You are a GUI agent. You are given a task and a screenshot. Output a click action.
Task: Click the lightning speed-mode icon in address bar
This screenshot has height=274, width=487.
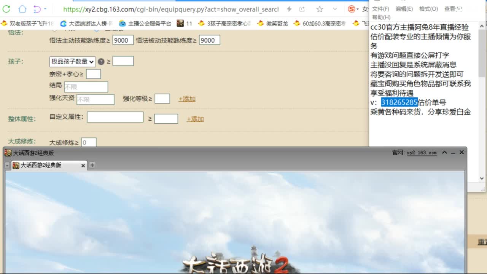point(289,9)
